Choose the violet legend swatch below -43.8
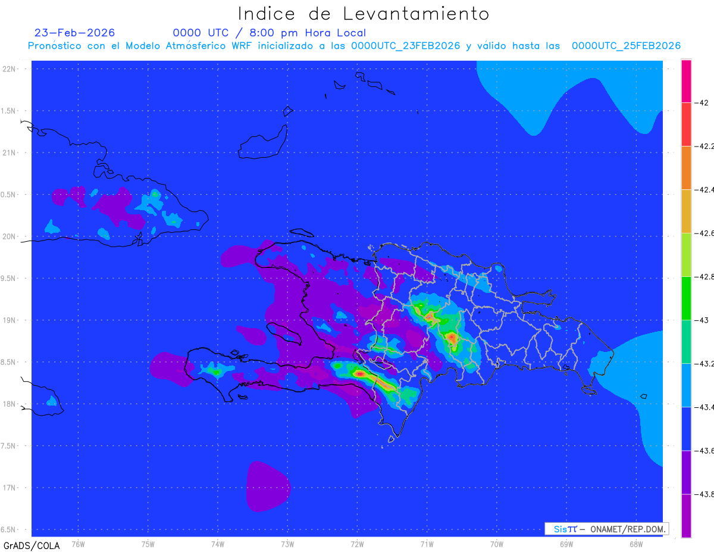 [686, 516]
